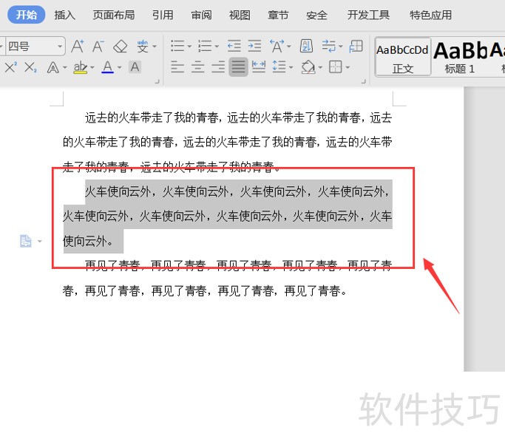Apply distributed alignment
Screen dimensions: 505x447
pos(259,67)
